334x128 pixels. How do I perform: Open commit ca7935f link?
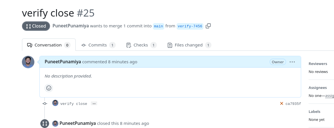point(293,104)
